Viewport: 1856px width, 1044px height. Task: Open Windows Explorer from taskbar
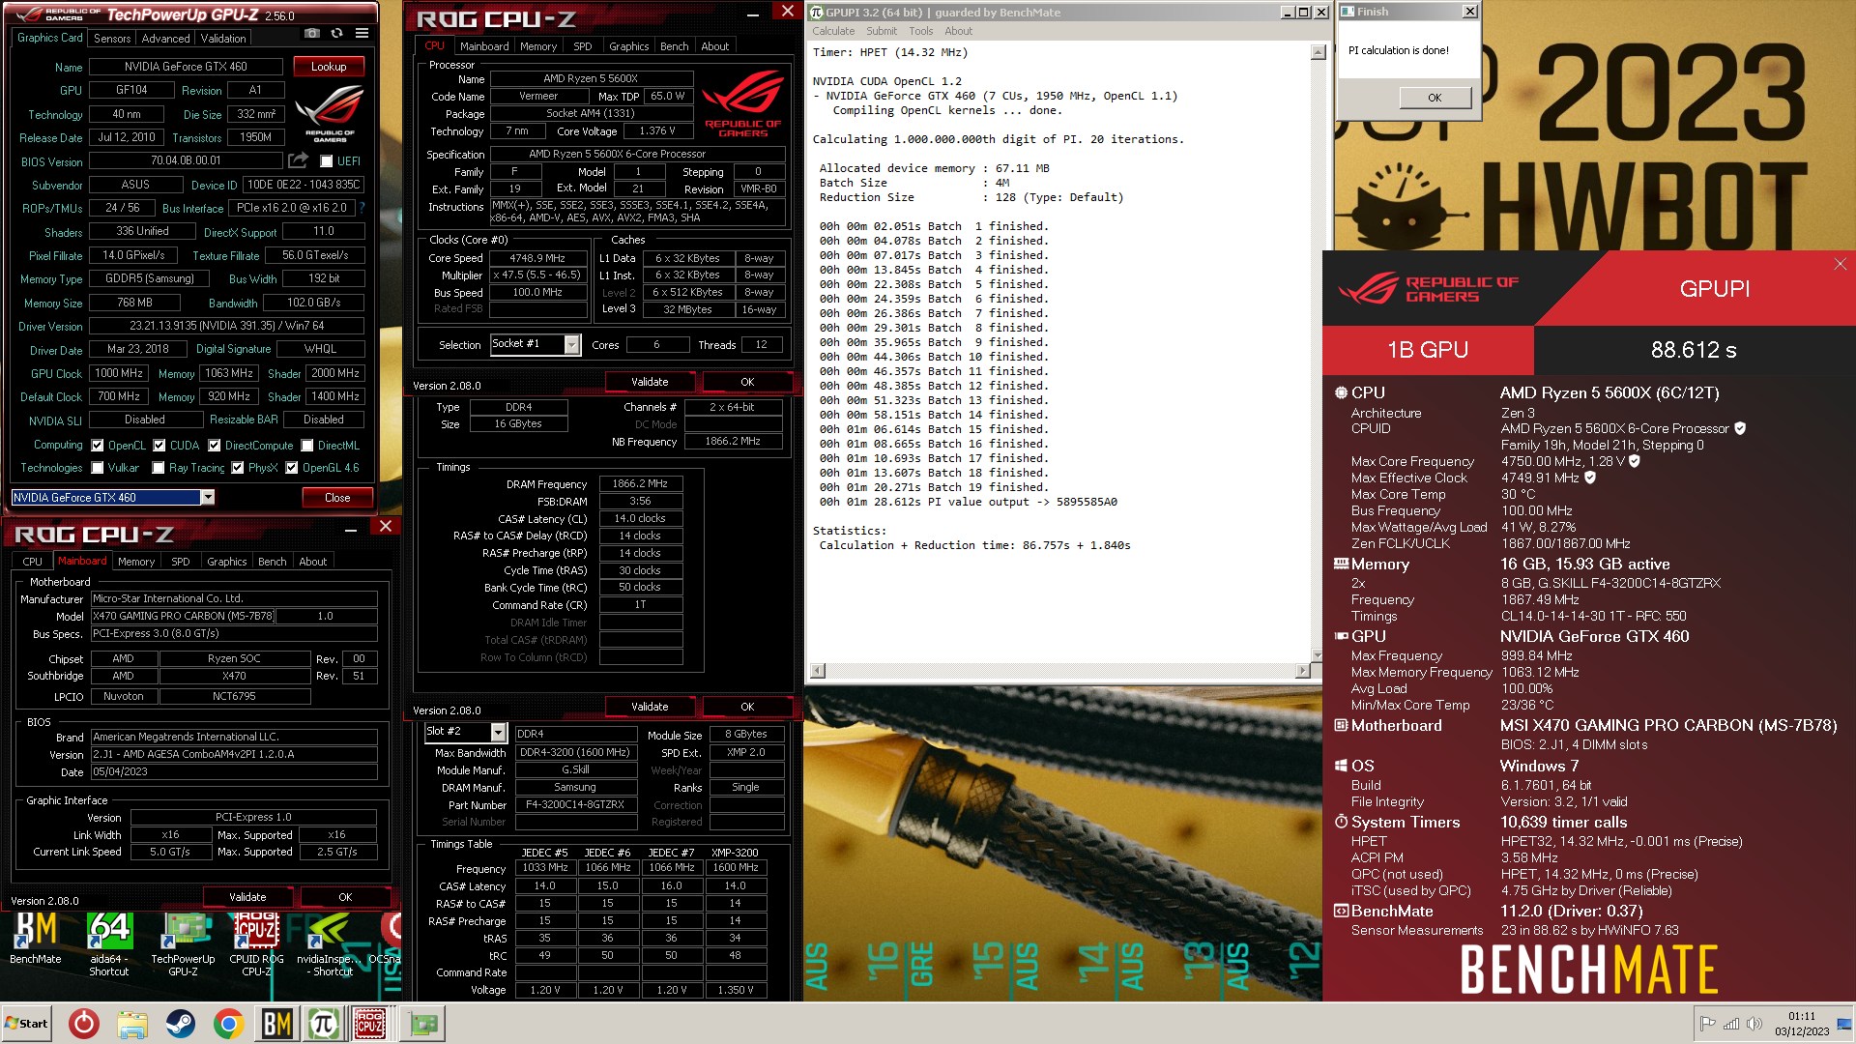pos(132,1024)
